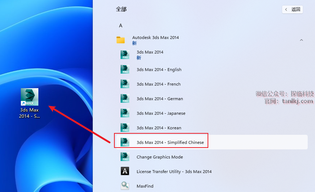
Task: Launch 3ds Max 2014 - French
Action: (x=159, y=84)
